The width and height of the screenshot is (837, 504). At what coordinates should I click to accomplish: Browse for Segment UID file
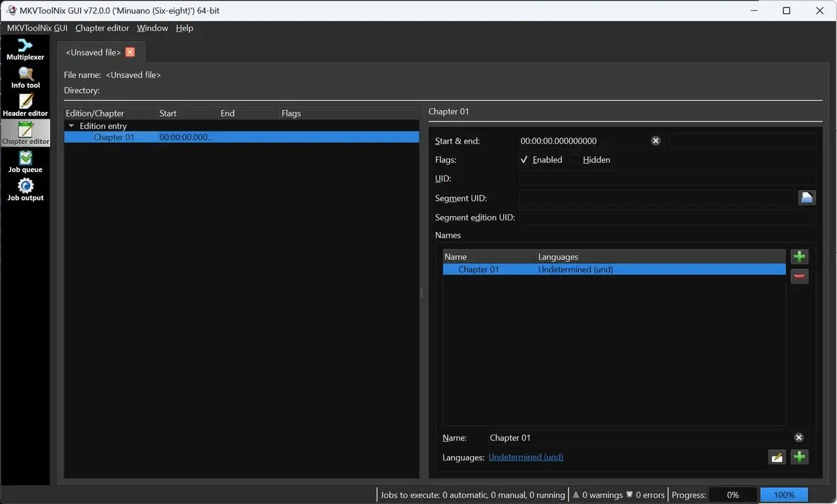coord(807,198)
